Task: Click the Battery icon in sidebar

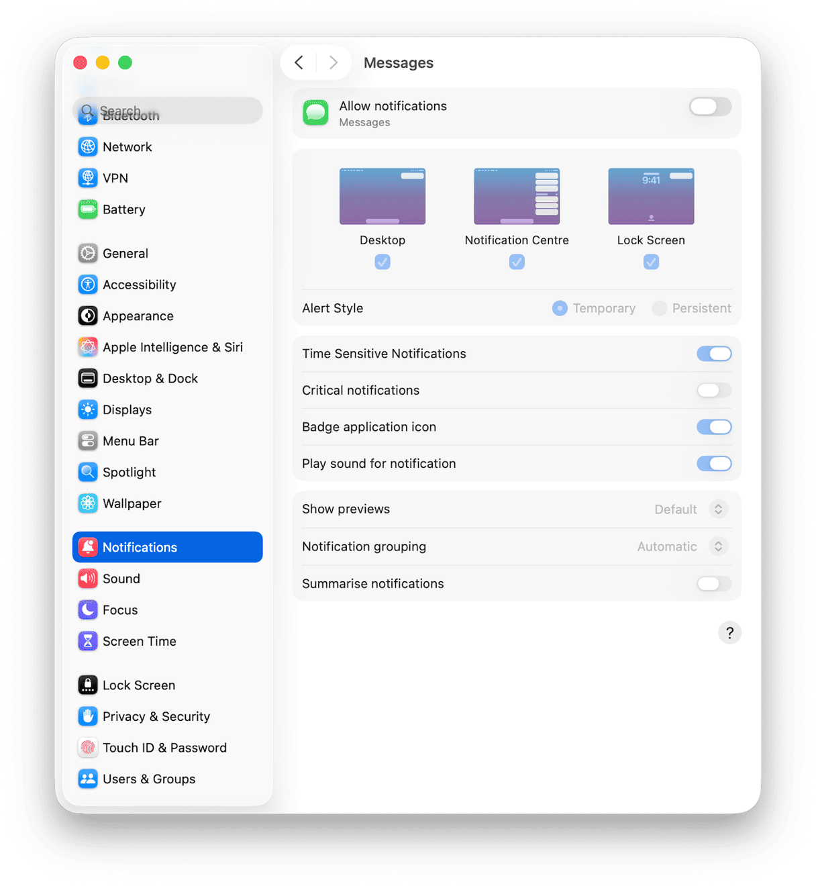Action: click(88, 209)
